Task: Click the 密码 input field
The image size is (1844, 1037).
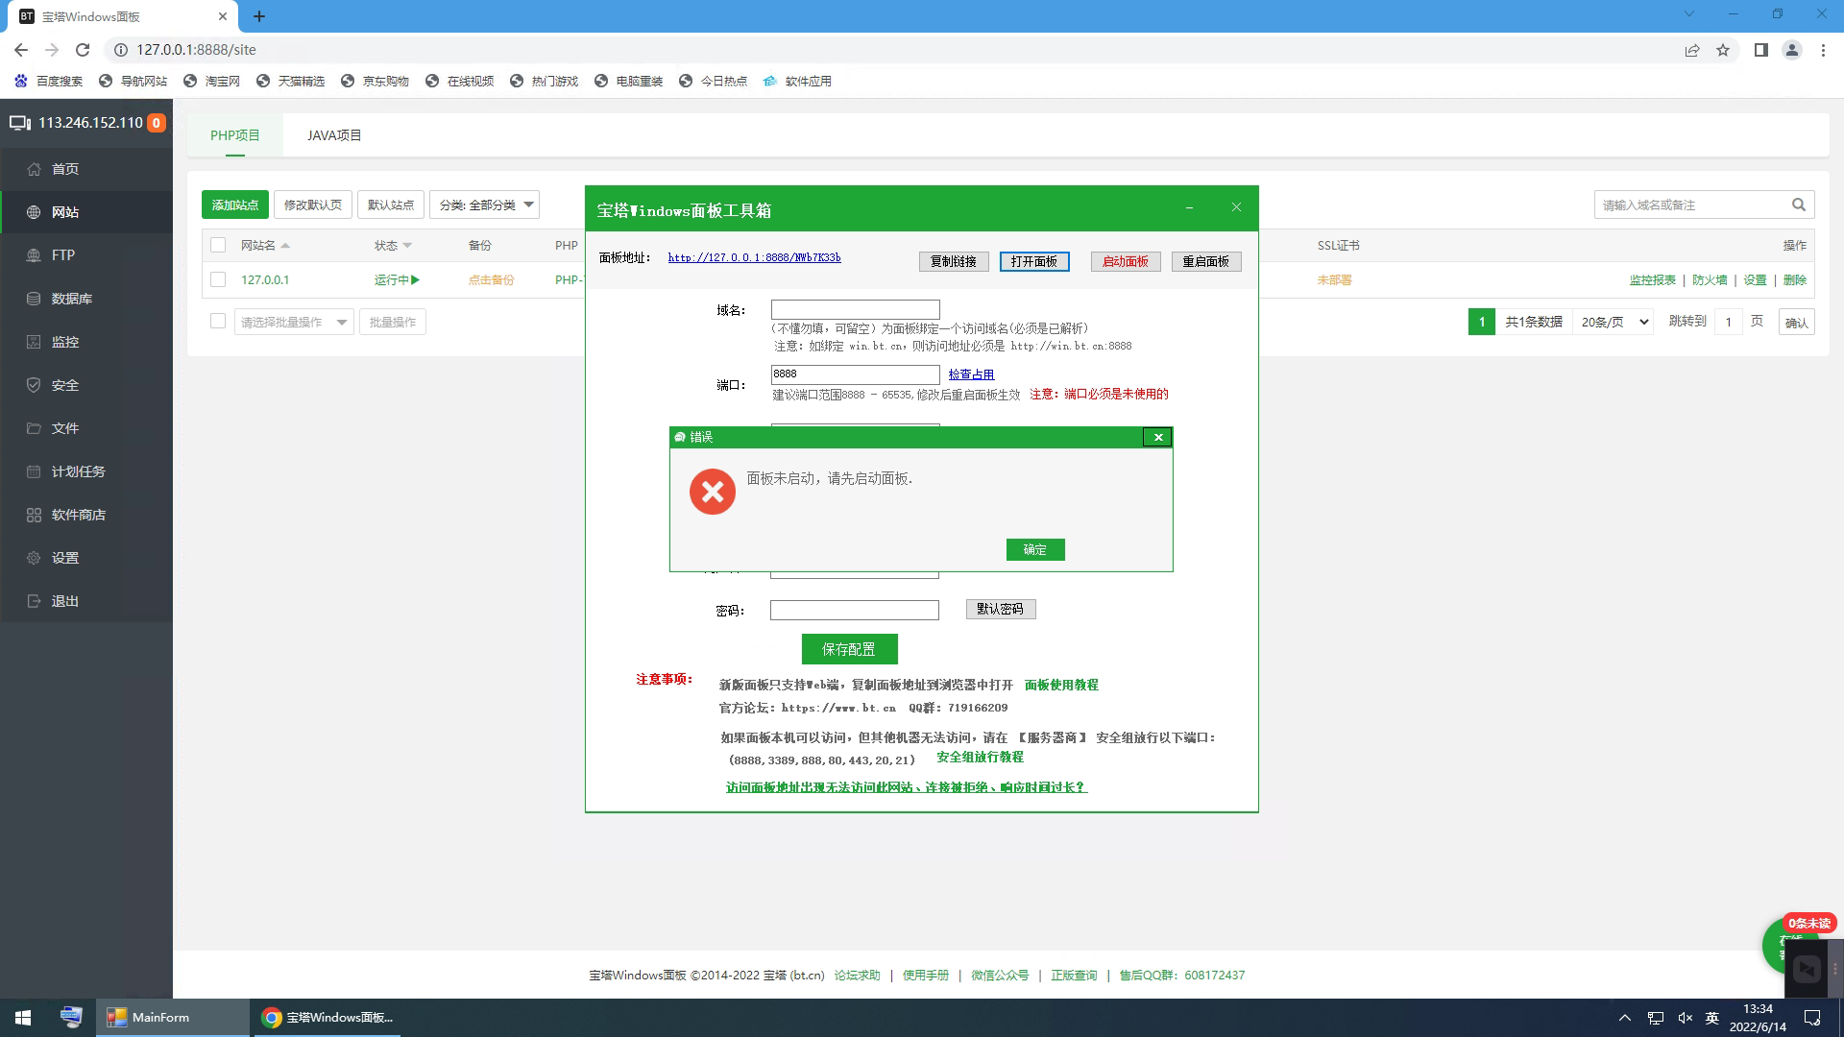Action: coord(855,611)
